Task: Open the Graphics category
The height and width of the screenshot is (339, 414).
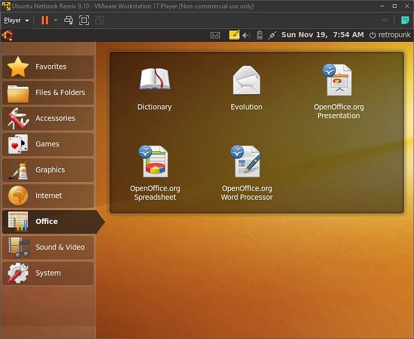Action: (x=48, y=170)
